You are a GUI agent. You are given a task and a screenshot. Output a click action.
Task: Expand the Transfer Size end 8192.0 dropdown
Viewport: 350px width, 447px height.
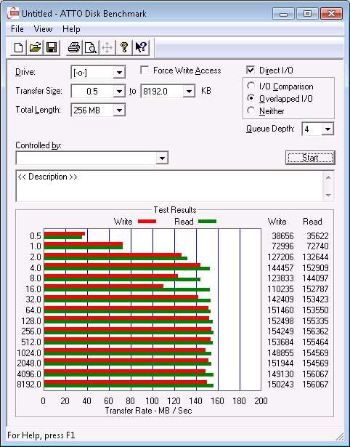tap(189, 92)
